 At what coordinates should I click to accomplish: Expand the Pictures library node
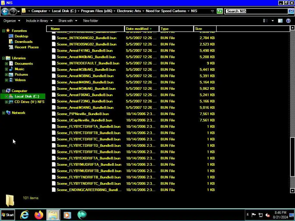[6, 75]
